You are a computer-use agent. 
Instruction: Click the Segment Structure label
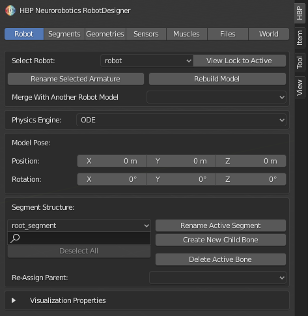coord(43,207)
